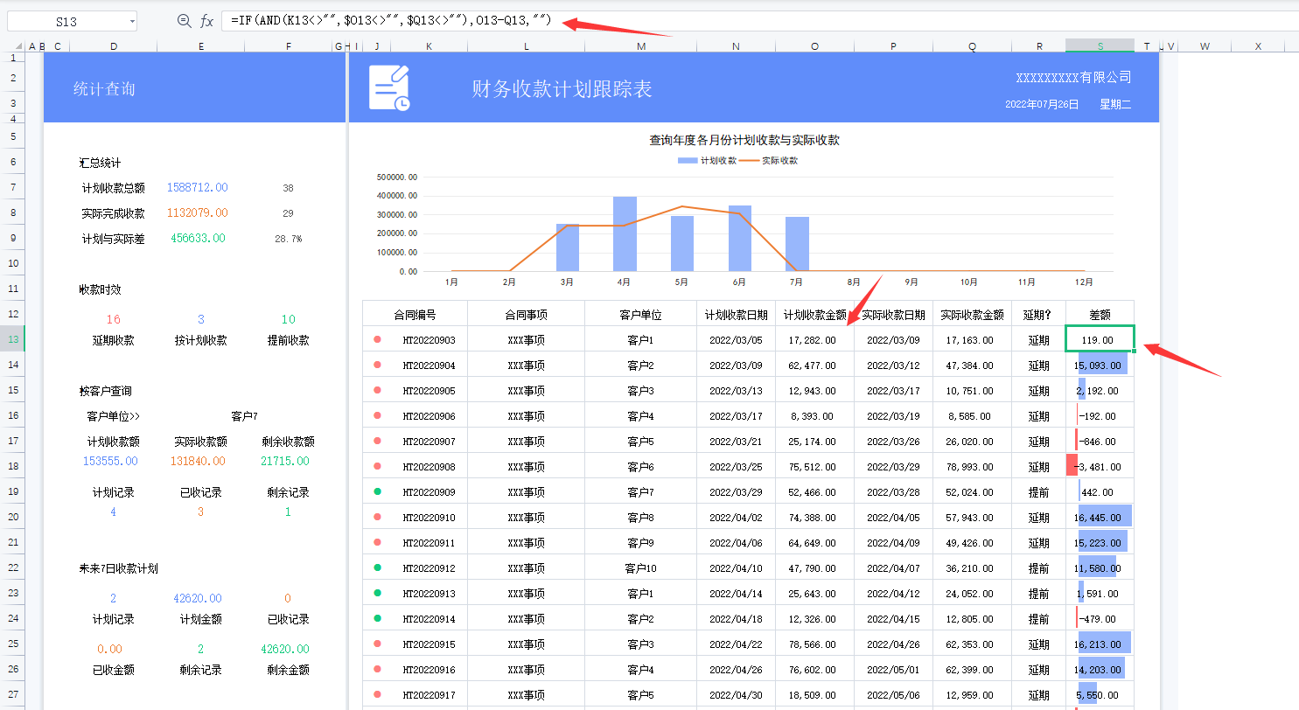
Task: Open the Name Box dropdown arrow
Action: [132, 21]
